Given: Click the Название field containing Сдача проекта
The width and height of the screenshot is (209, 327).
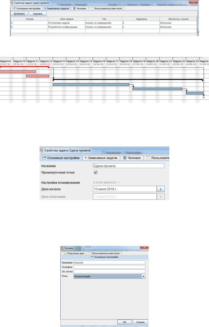Looking at the screenshot, I should pyautogui.click(x=129, y=166).
